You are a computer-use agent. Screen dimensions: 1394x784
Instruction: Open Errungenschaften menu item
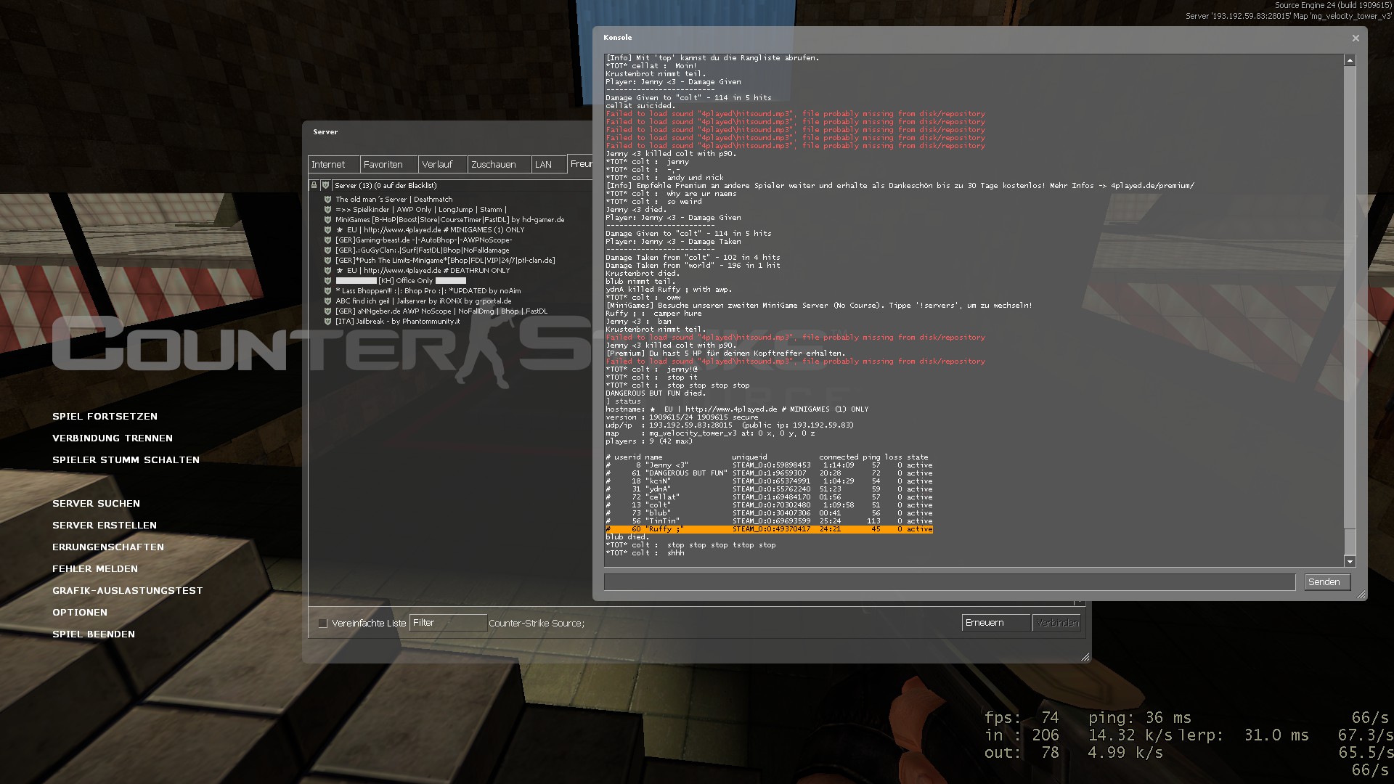[x=108, y=547]
